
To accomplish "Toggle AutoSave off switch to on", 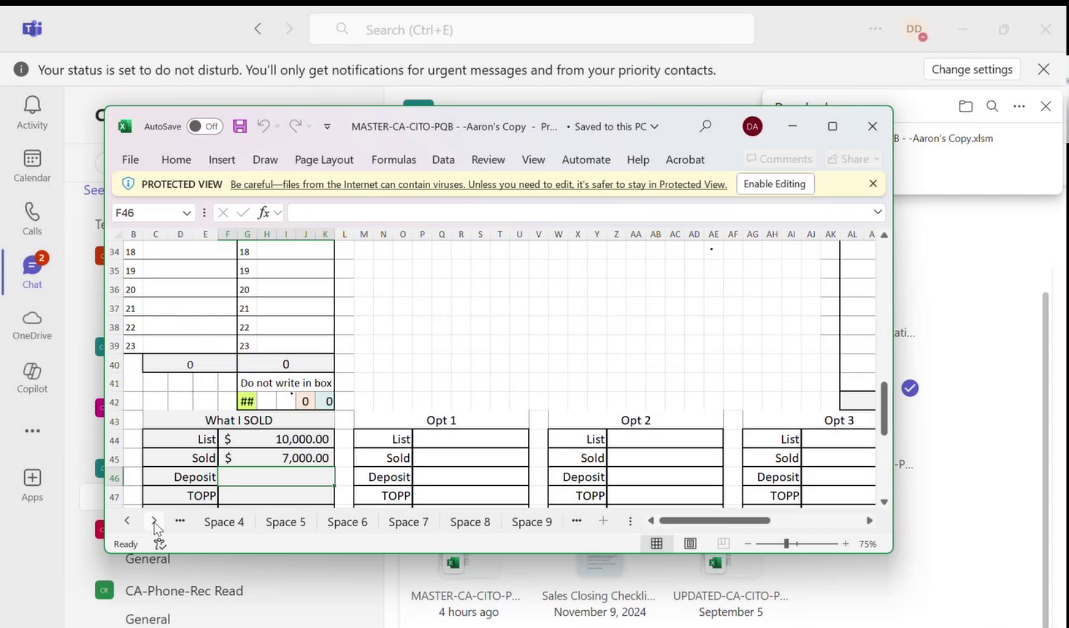I will (x=204, y=126).
